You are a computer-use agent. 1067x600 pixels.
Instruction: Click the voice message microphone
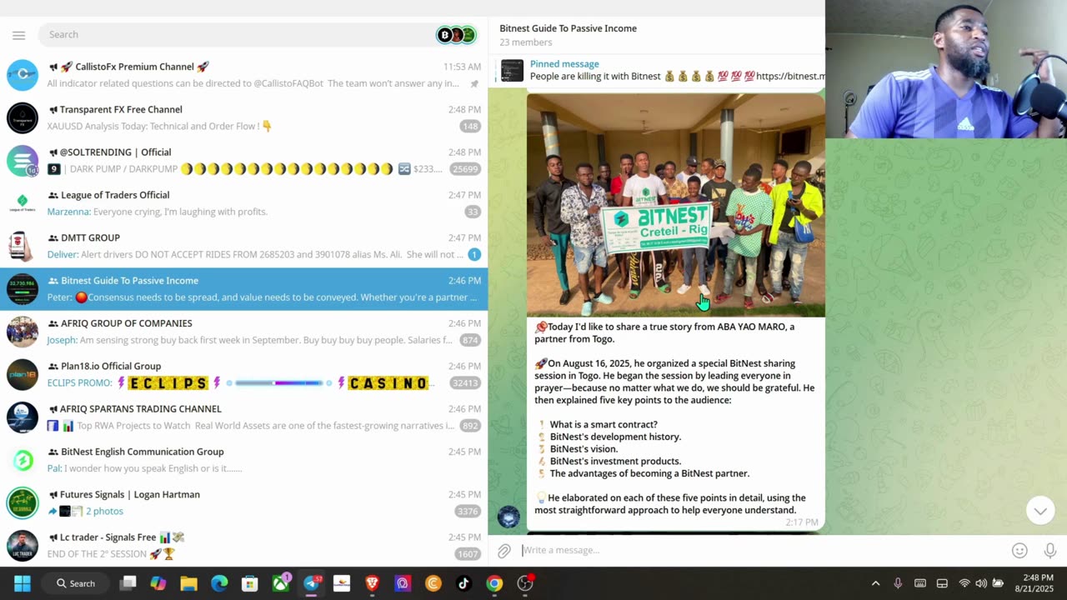pos(1050,551)
